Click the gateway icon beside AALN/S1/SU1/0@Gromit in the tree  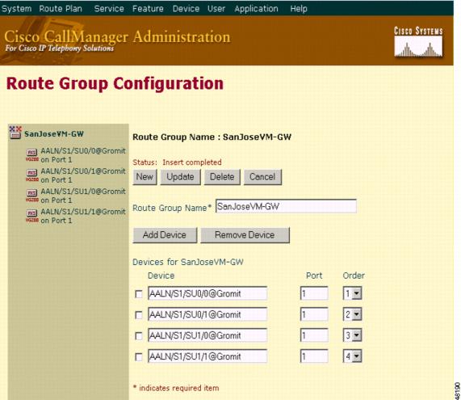31,196
